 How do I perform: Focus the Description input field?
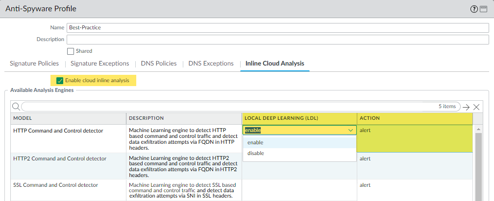coord(277,39)
